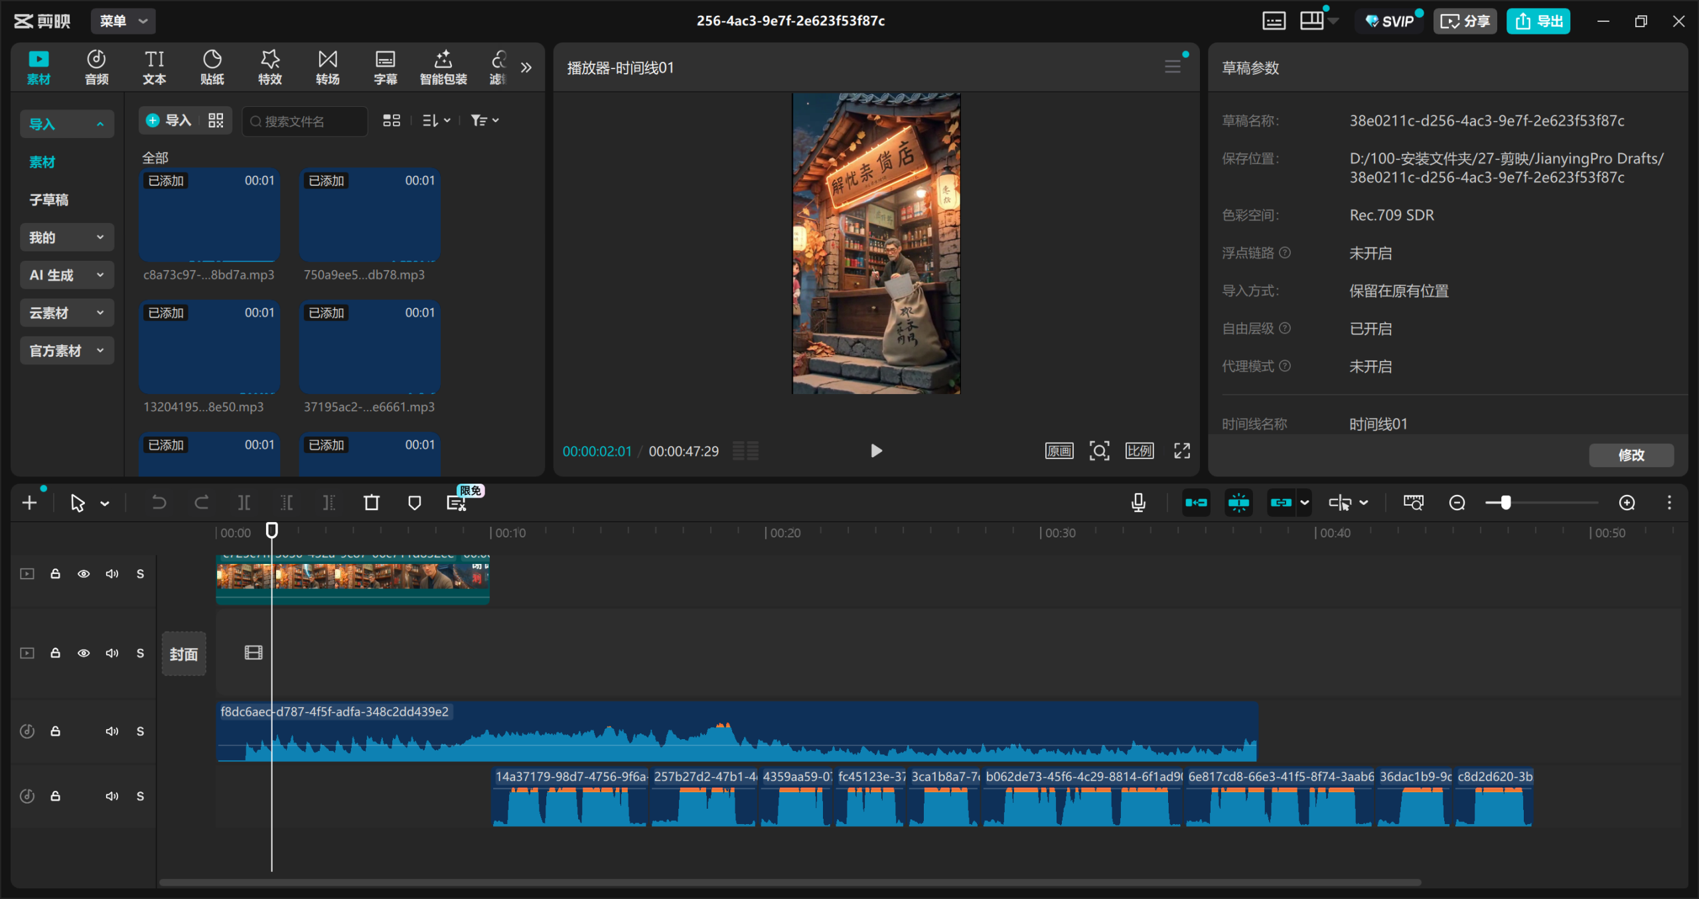Mute the bottom audio track speaker
This screenshot has height=899, width=1699.
pyautogui.click(x=111, y=796)
